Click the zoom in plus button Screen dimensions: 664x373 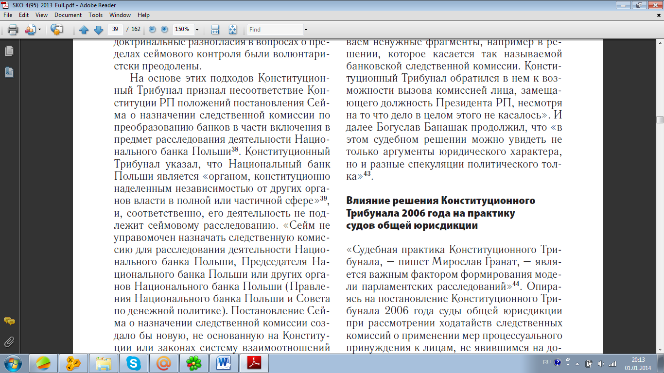pyautogui.click(x=164, y=30)
